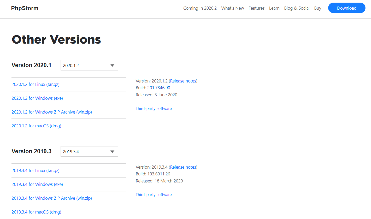This screenshot has height=219, width=371.
Task: Click the Build 201.7846.90 link
Action: pyautogui.click(x=158, y=88)
